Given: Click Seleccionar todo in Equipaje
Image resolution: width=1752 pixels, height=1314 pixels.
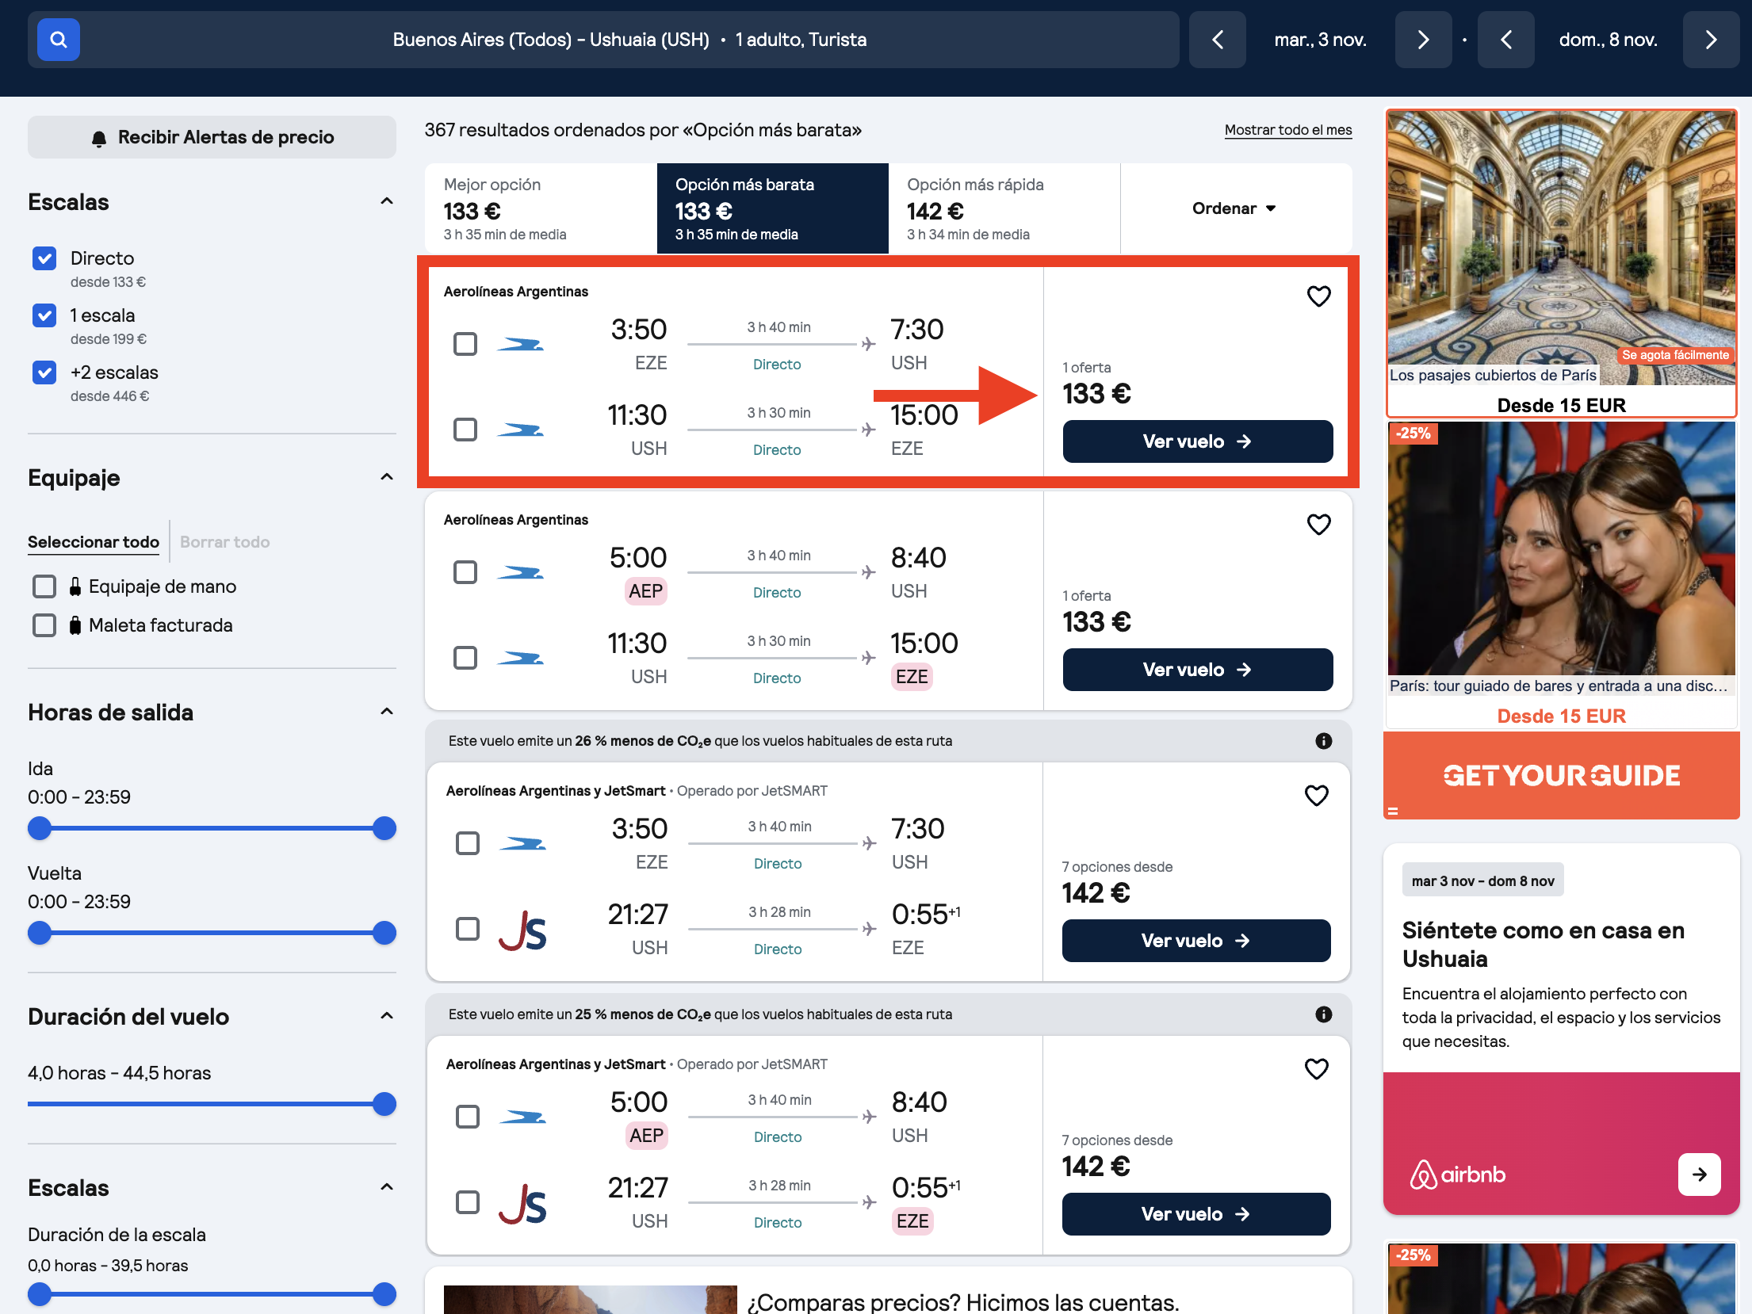Looking at the screenshot, I should tap(94, 542).
